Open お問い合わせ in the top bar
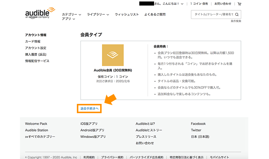The width and height of the screenshot is (269, 159). point(223,4)
